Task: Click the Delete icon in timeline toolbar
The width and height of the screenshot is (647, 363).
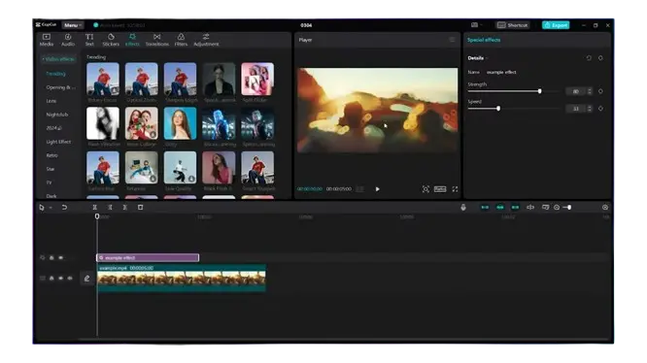Action: pyautogui.click(x=140, y=208)
